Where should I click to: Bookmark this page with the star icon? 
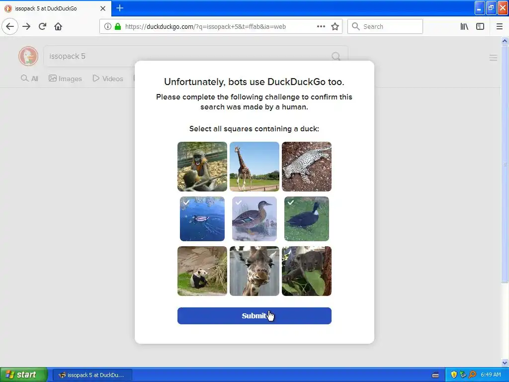(335, 27)
